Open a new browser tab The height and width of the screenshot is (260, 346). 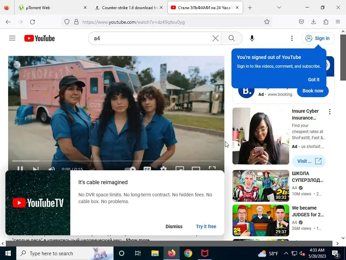tap(250, 8)
